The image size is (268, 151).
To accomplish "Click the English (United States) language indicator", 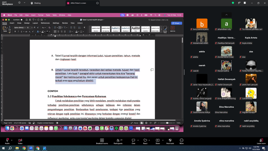I will [x=46, y=123].
